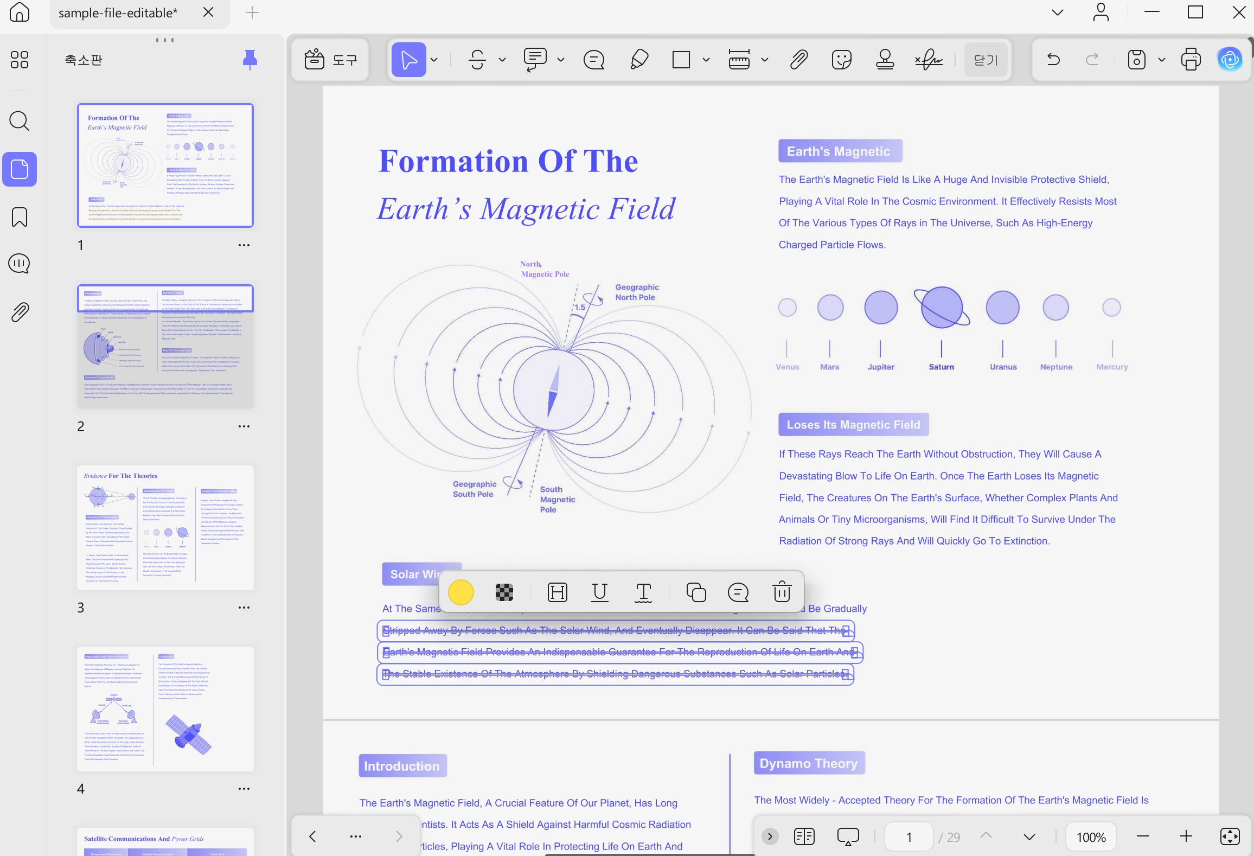Open more options for page 3 thumbnail

pos(244,608)
